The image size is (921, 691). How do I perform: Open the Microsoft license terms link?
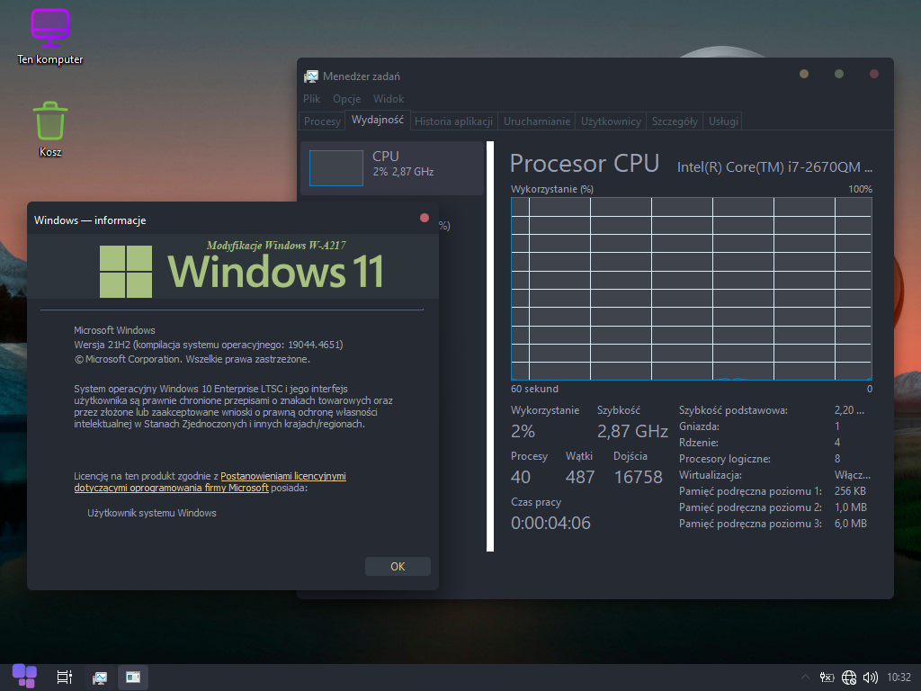[x=282, y=476]
